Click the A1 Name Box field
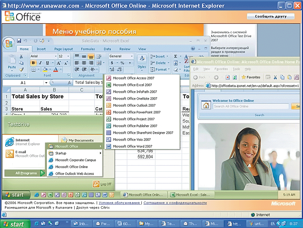The image size is (303, 228). pyautogui.click(x=23, y=83)
